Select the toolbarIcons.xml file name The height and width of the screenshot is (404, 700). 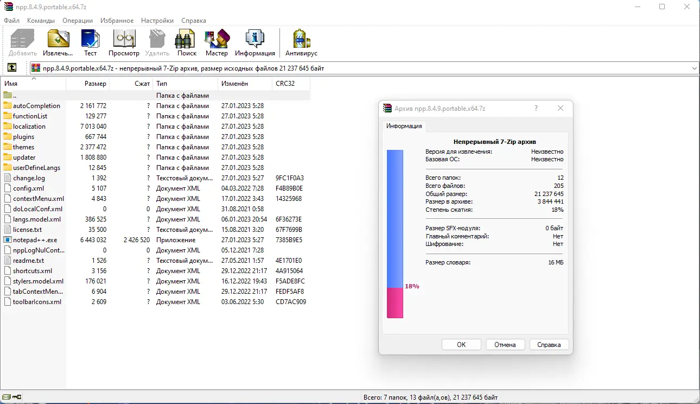pyautogui.click(x=37, y=302)
